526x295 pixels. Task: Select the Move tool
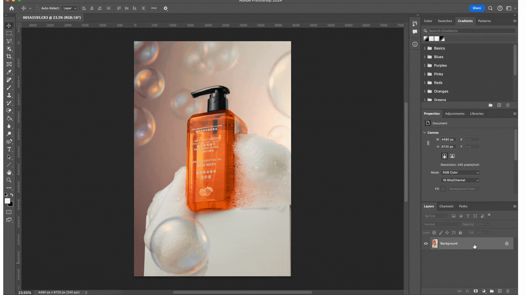pos(9,25)
